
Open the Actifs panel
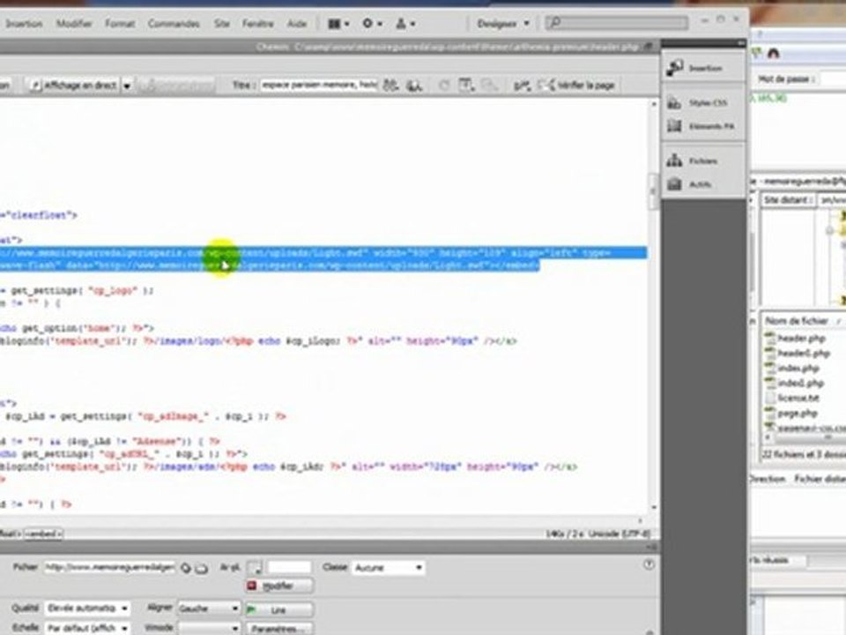[x=703, y=184]
